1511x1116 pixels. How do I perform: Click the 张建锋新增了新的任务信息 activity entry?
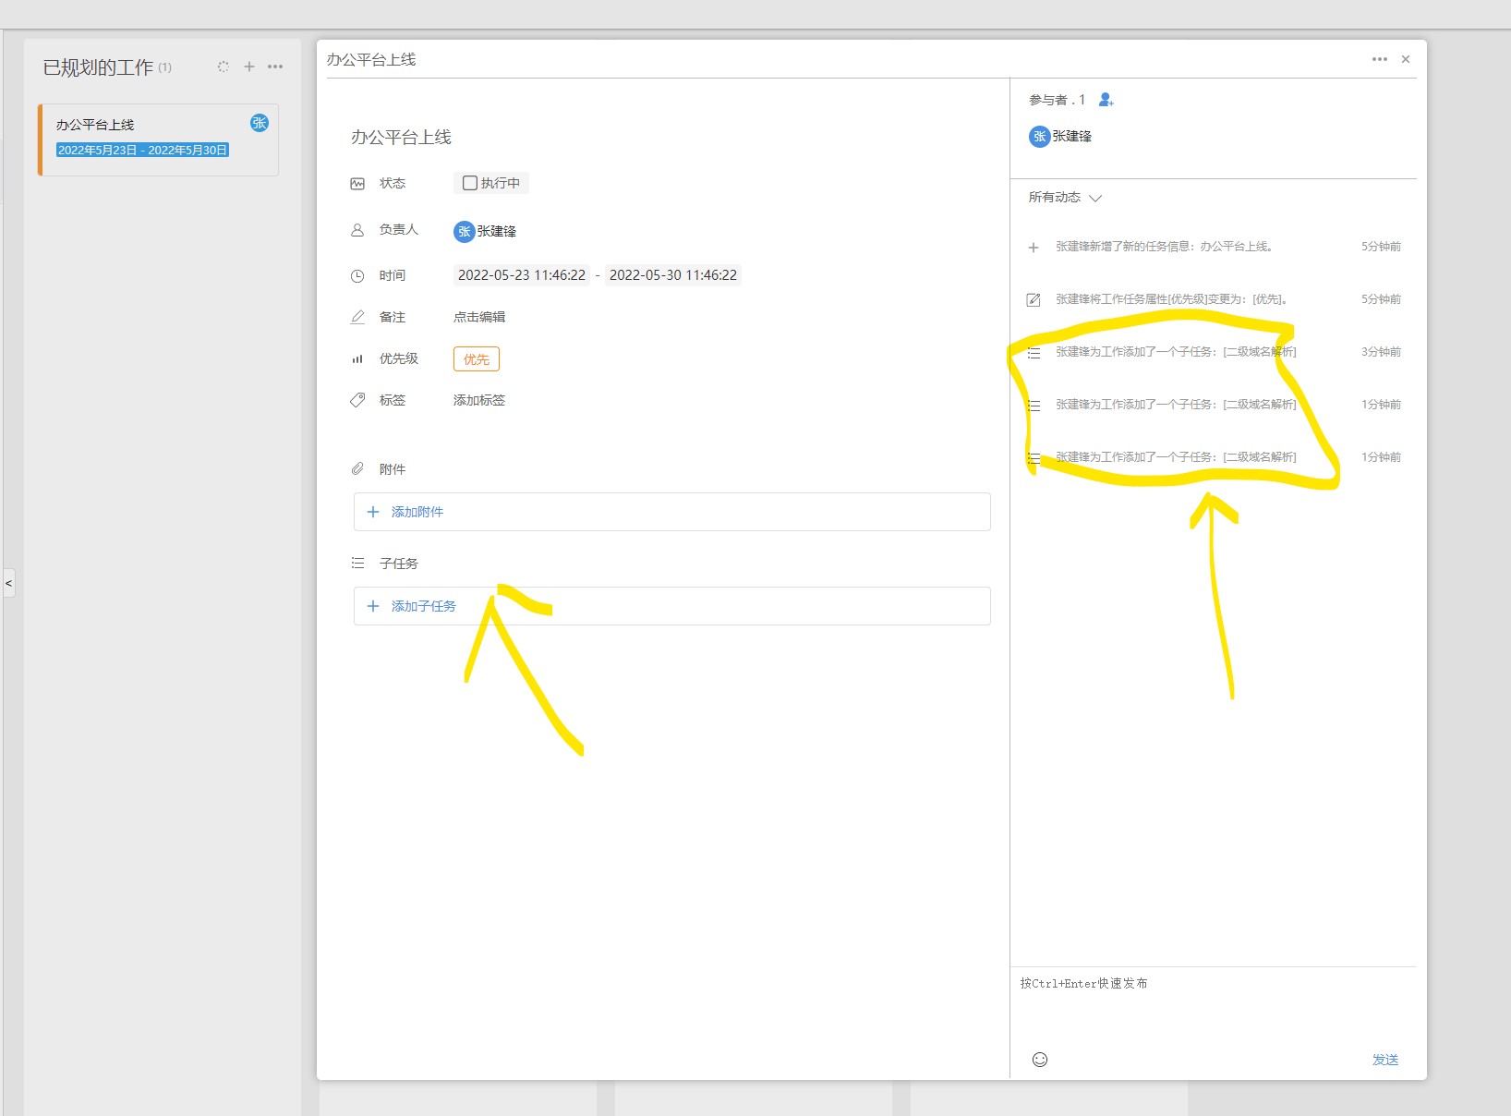tap(1214, 247)
